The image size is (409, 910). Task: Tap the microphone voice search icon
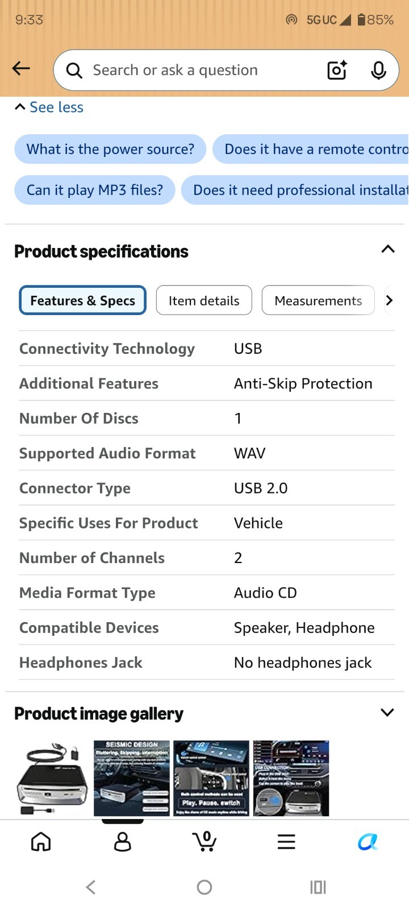click(x=378, y=70)
